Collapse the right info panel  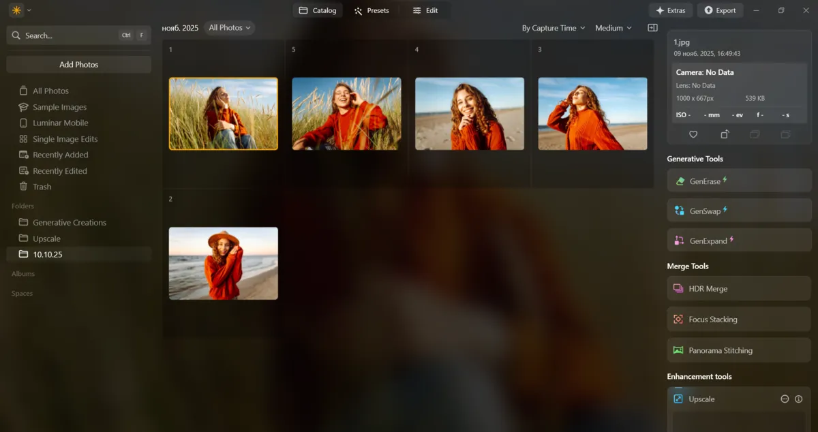[x=652, y=27]
